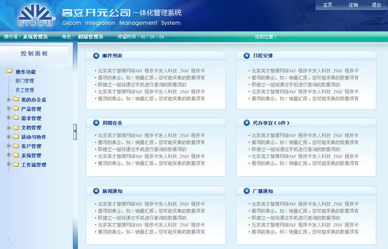
Task: Expand the 需求管理 tree node
Action: click(x=9, y=118)
